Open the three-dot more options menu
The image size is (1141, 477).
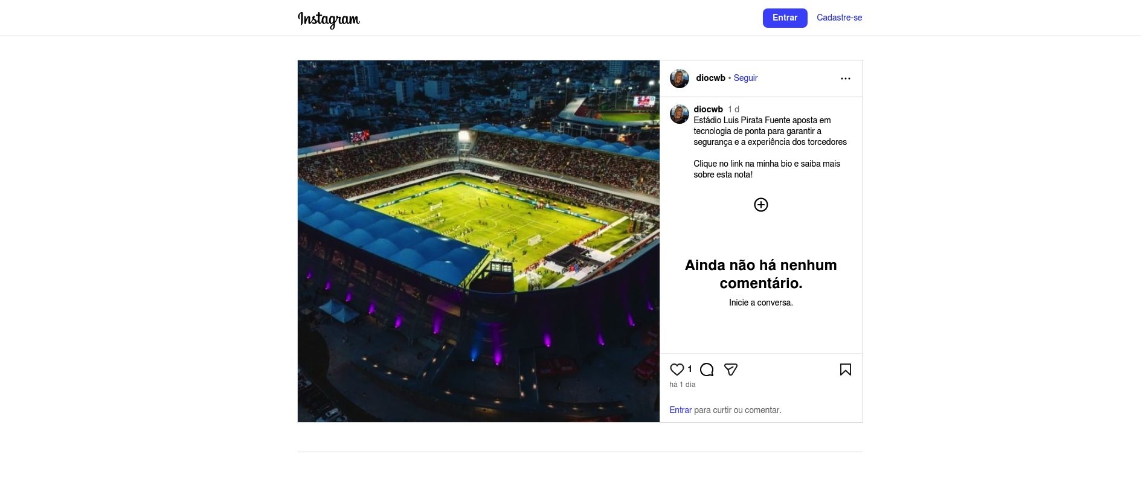(x=845, y=78)
